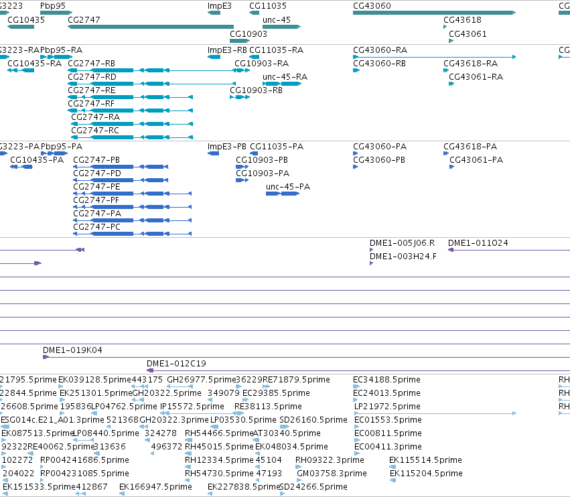Click transcript CG10903-RA label
The image size is (570, 497).
tap(262, 64)
